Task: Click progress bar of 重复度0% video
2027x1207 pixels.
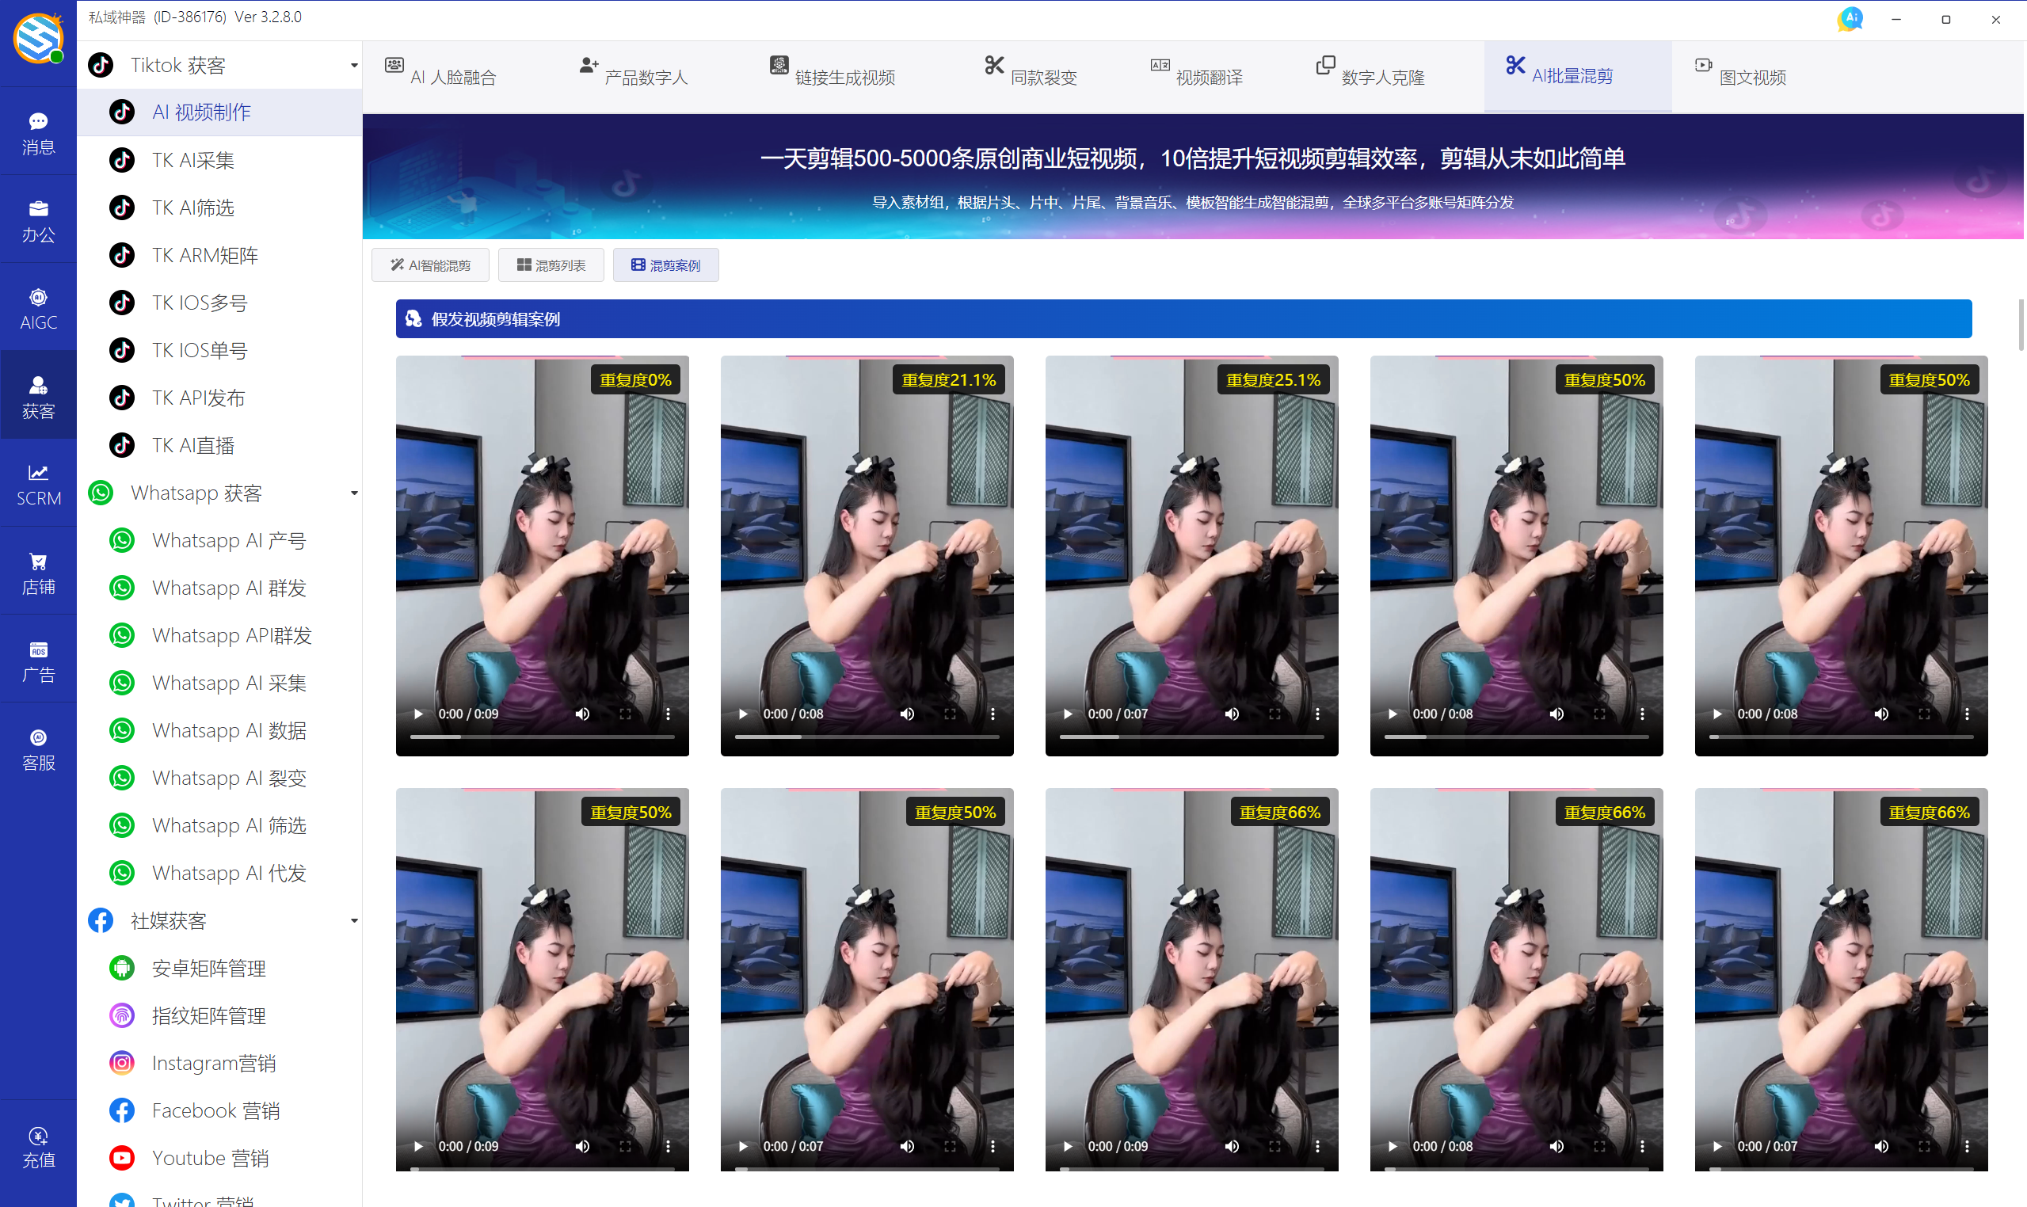Action: click(x=542, y=737)
